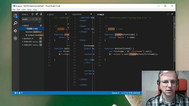
Task: Collapse all search results
Action: 37,14
